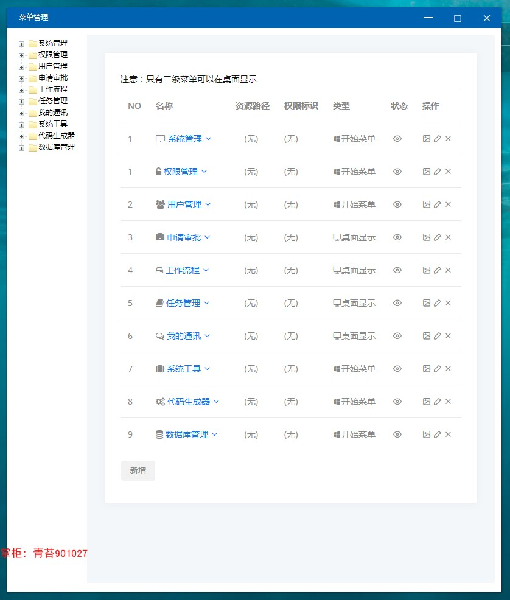Edit the 申请审批 menu with pencil icon
This screenshot has width=510, height=600.
pos(438,237)
